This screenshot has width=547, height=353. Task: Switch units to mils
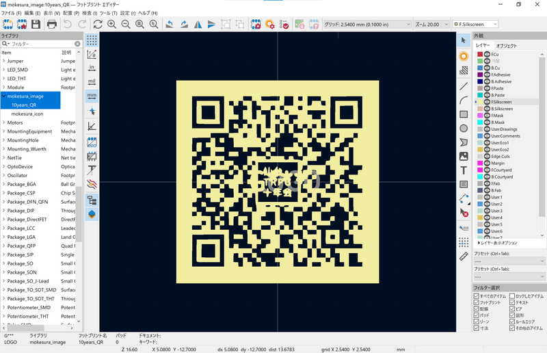(92, 81)
